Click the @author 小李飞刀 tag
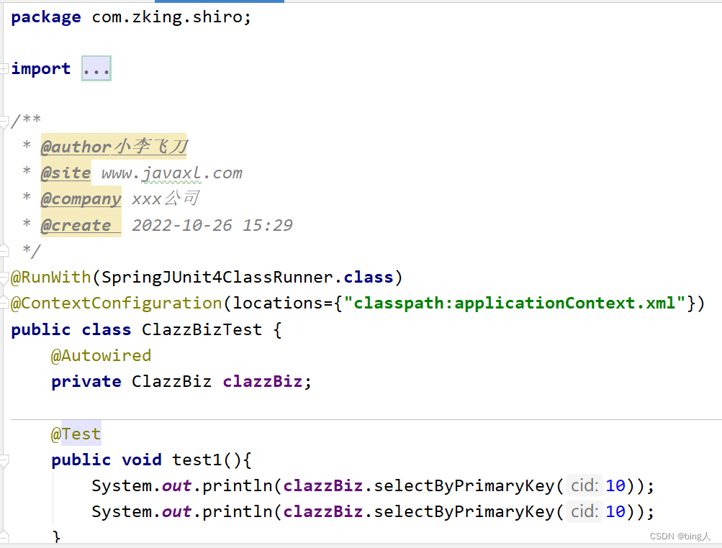The height and width of the screenshot is (548, 722). [x=112, y=147]
